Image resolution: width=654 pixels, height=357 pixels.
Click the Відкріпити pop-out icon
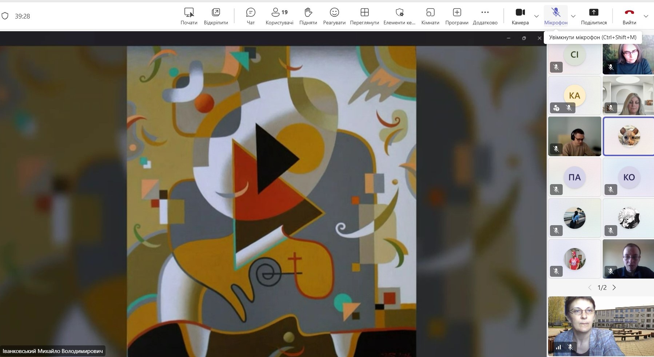216,16
